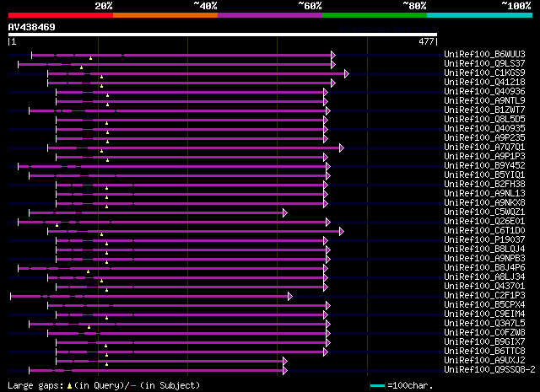This screenshot has height=392, width=540.
Task: Select the UniRef100_C9EIM4 label
Action: (x=484, y=314)
